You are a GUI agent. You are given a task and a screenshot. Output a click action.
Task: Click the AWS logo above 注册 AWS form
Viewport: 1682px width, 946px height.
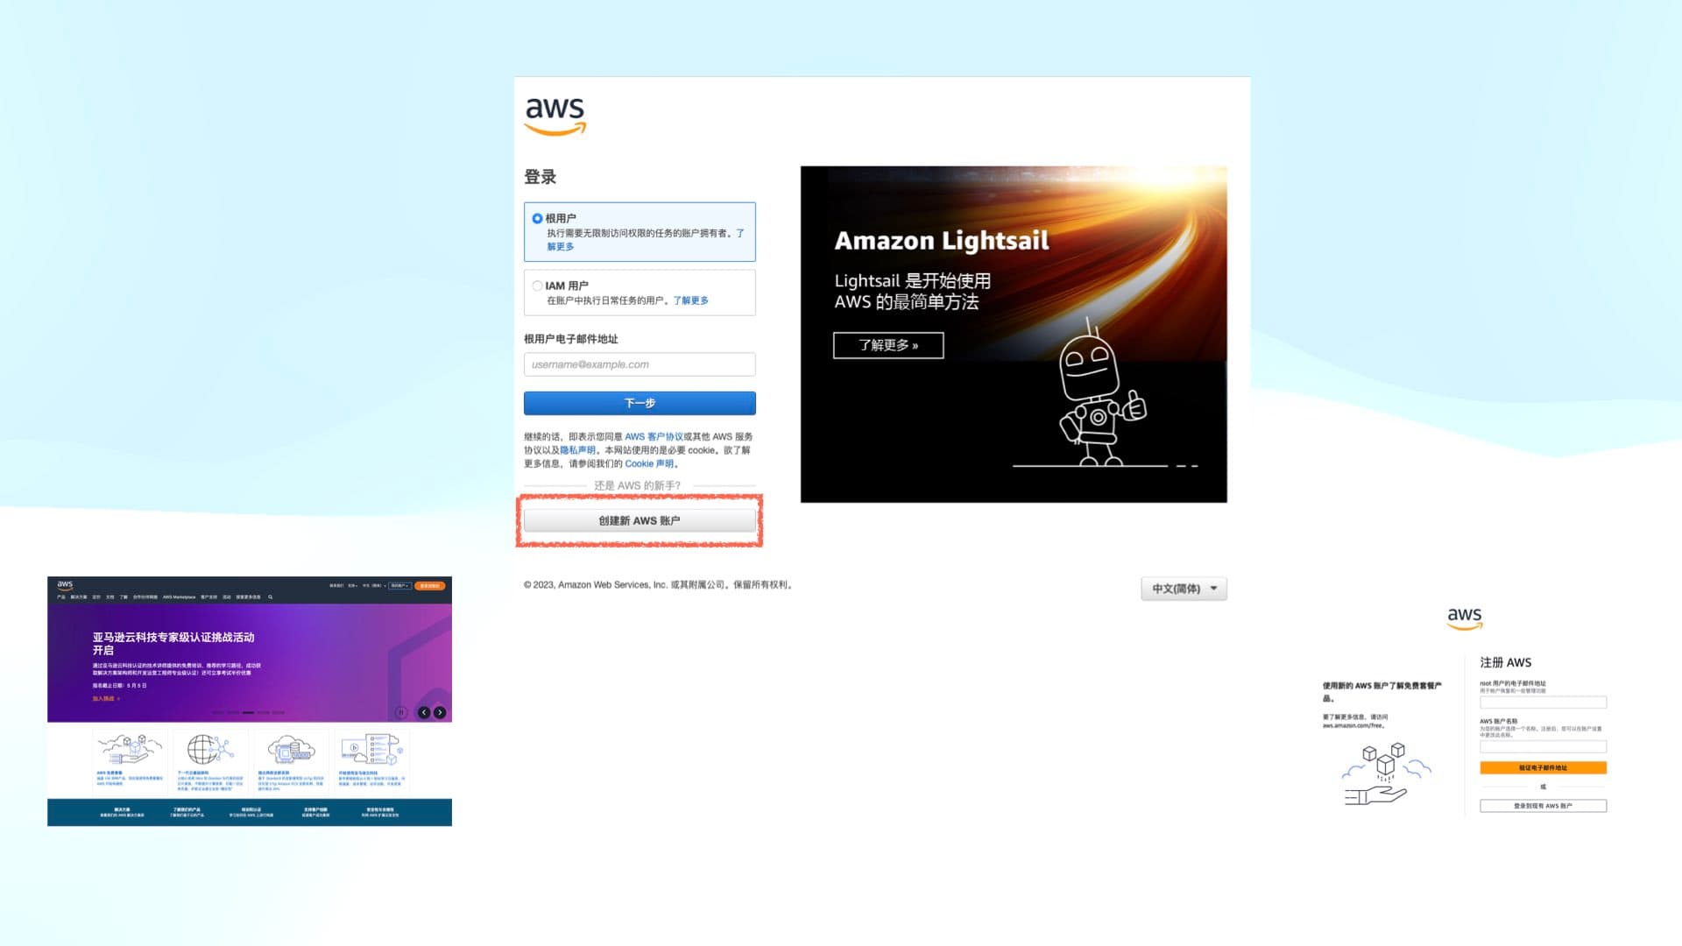1464,618
